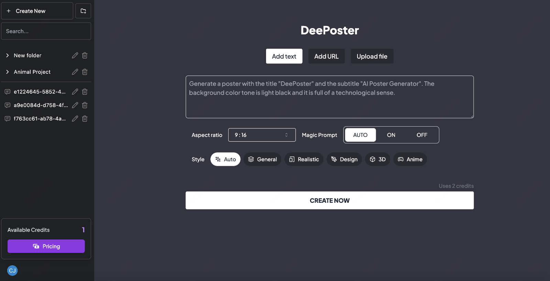The width and height of the screenshot is (550, 281).
Task: Open the Aspect ratio 9:16 dropdown
Action: [x=262, y=135]
